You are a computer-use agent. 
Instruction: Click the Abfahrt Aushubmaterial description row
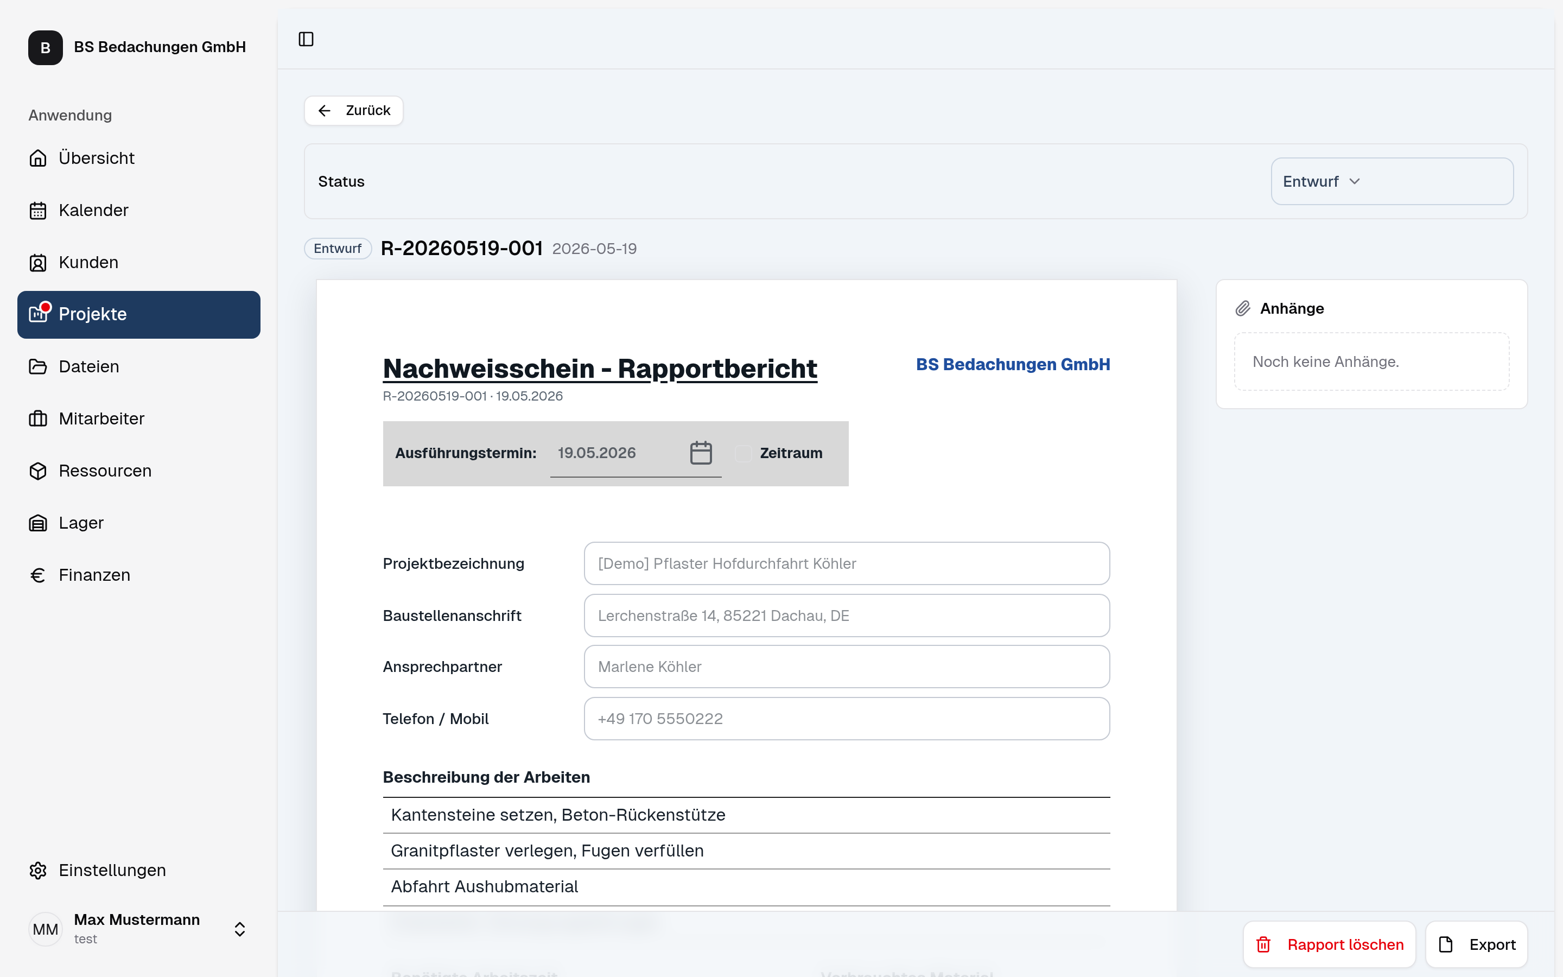[747, 887]
